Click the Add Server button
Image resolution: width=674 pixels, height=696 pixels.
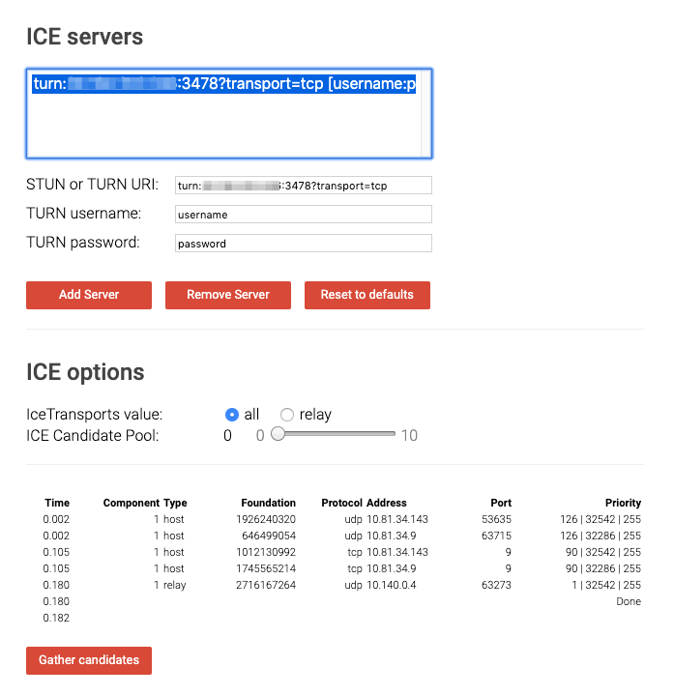pyautogui.click(x=88, y=295)
